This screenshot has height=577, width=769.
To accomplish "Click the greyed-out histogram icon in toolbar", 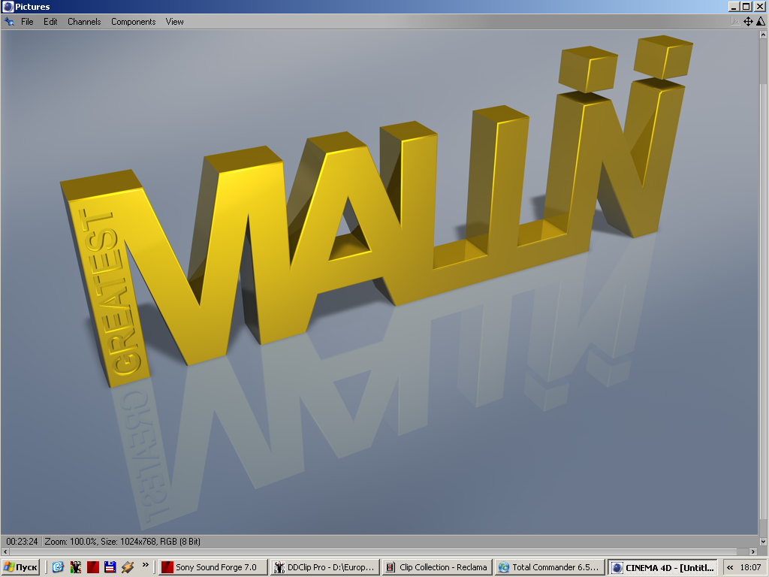I will (x=734, y=22).
